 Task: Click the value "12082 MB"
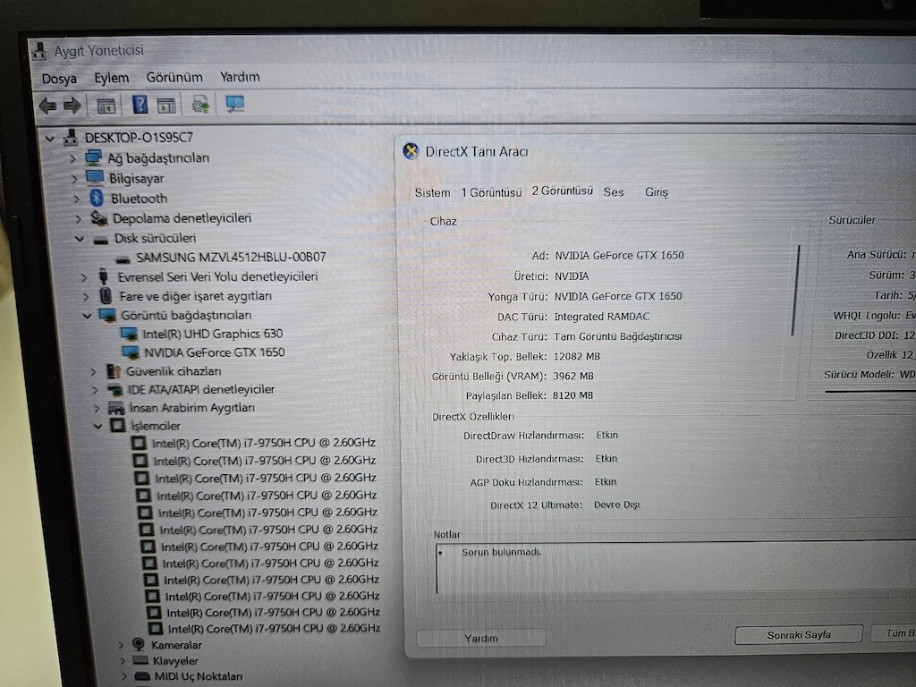[x=577, y=356]
